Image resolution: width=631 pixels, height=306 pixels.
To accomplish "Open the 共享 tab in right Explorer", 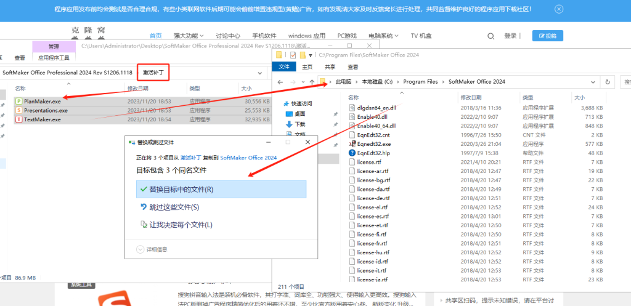I will [330, 66].
